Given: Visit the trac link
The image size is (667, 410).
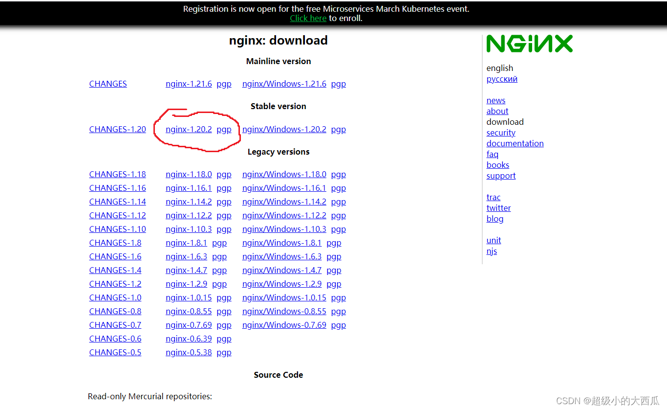Looking at the screenshot, I should click(494, 197).
